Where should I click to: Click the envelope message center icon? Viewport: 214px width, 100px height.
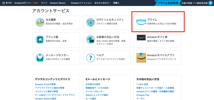coord(40,58)
